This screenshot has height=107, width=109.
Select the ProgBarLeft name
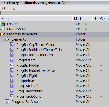click(26, 60)
